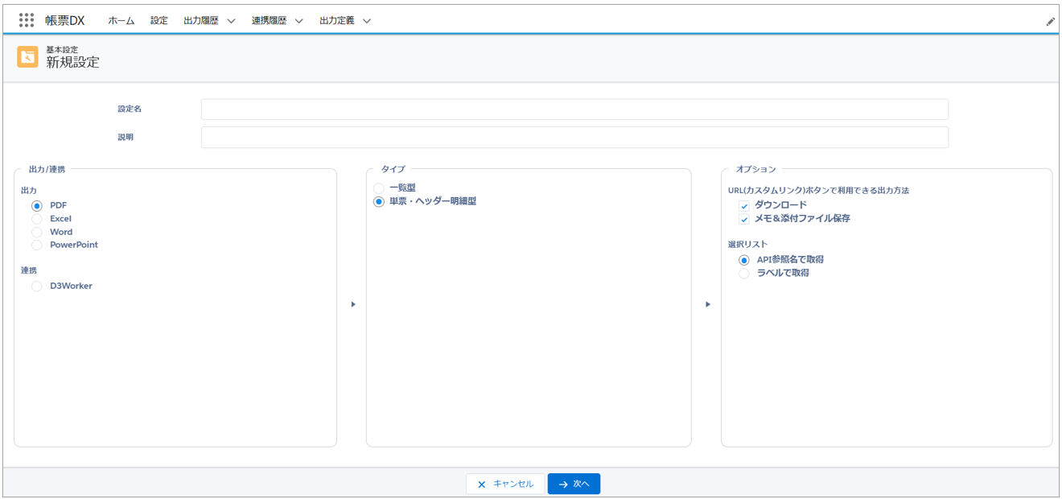Image resolution: width=1062 pixels, height=499 pixels.
Task: Expand the 連携履歴 dropdown chevron
Action: [298, 21]
